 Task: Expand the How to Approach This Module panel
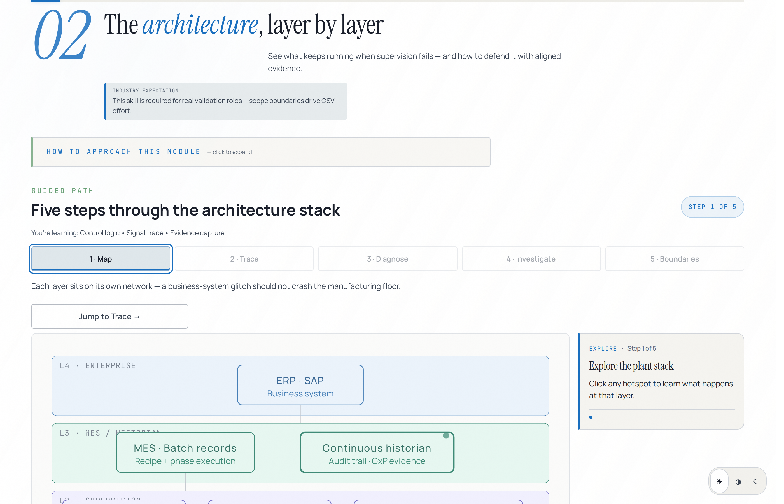coord(261,152)
